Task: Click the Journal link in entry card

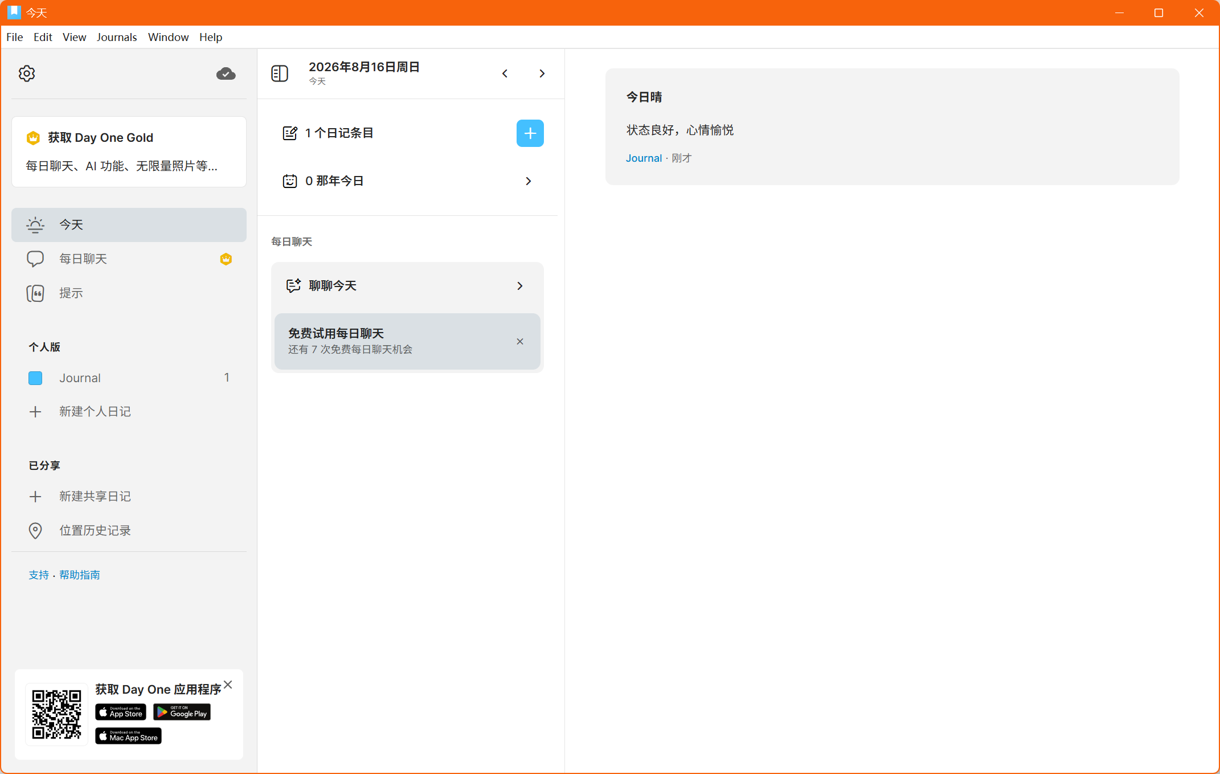Action: (x=644, y=158)
